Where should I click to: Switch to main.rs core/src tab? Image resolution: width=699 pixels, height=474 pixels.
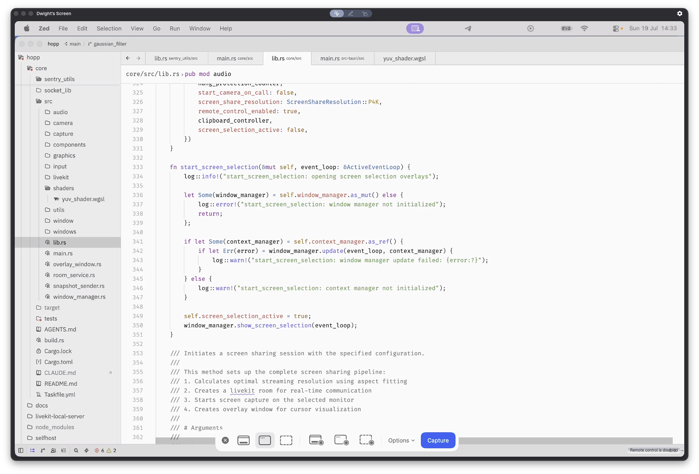[x=235, y=58]
